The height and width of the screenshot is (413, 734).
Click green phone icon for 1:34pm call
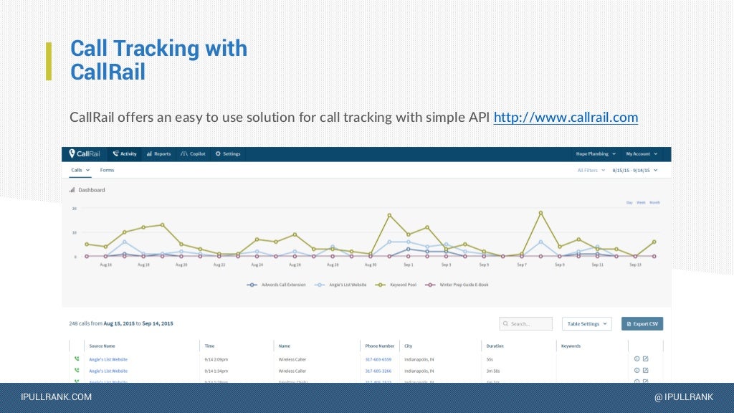coord(77,370)
